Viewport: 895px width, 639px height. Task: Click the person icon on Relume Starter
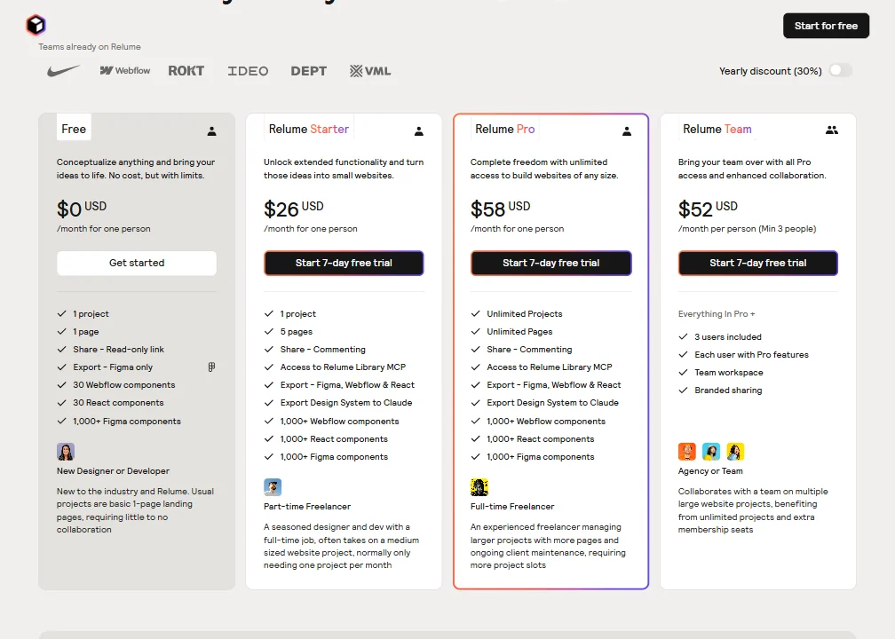pos(419,131)
